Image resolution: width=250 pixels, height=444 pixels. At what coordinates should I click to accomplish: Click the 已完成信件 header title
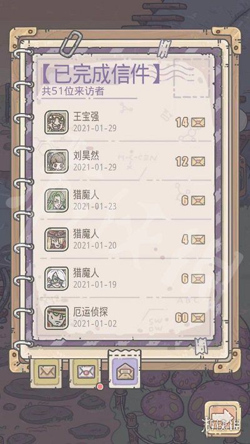[x=101, y=74]
